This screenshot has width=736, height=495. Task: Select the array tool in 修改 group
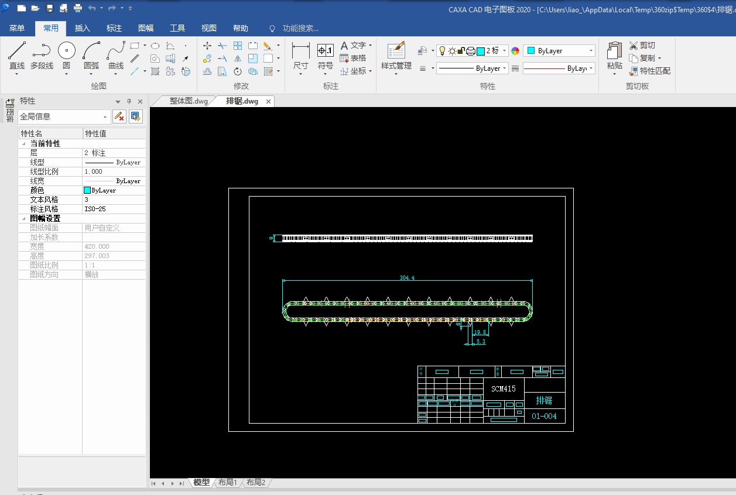click(238, 46)
